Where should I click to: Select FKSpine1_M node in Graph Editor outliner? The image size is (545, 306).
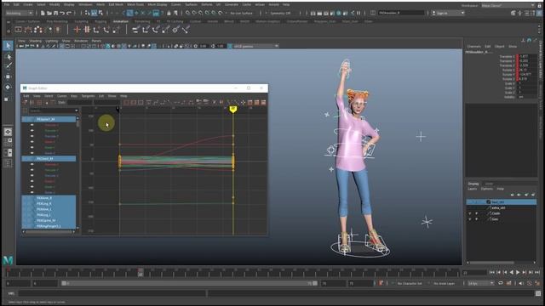pyautogui.click(x=49, y=119)
